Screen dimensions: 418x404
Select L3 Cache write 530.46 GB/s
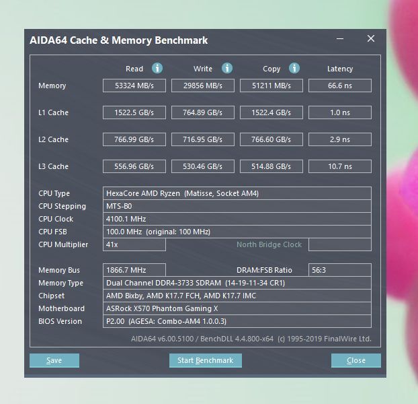203,166
